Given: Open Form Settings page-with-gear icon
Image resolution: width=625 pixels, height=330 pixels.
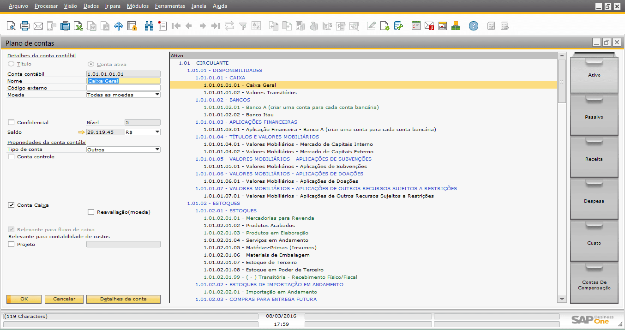Looking at the screenshot, I should point(385,26).
